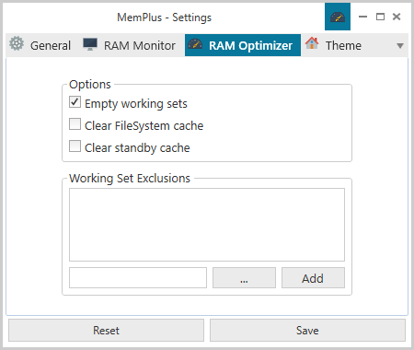This screenshot has height=350, width=414.
Task: Click the gauge icon of RAM Optimizer tab
Action: (195, 44)
